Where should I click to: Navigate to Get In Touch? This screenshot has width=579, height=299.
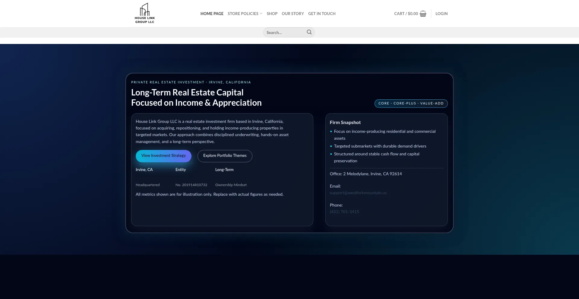[321, 14]
